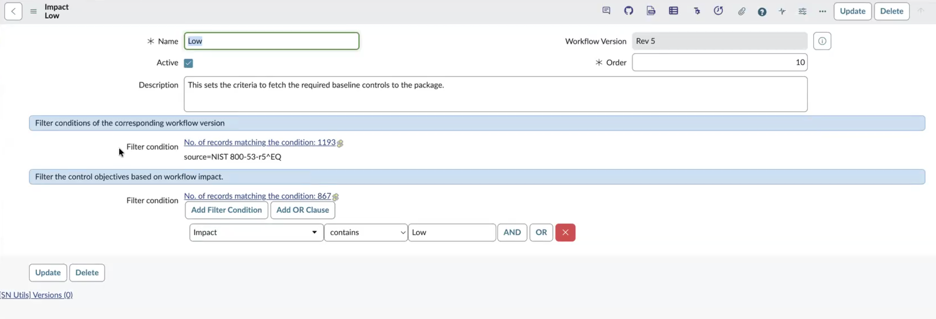The width and height of the screenshot is (936, 319).
Task: Refresh the 1193 matching records count icon
Action: point(340,143)
